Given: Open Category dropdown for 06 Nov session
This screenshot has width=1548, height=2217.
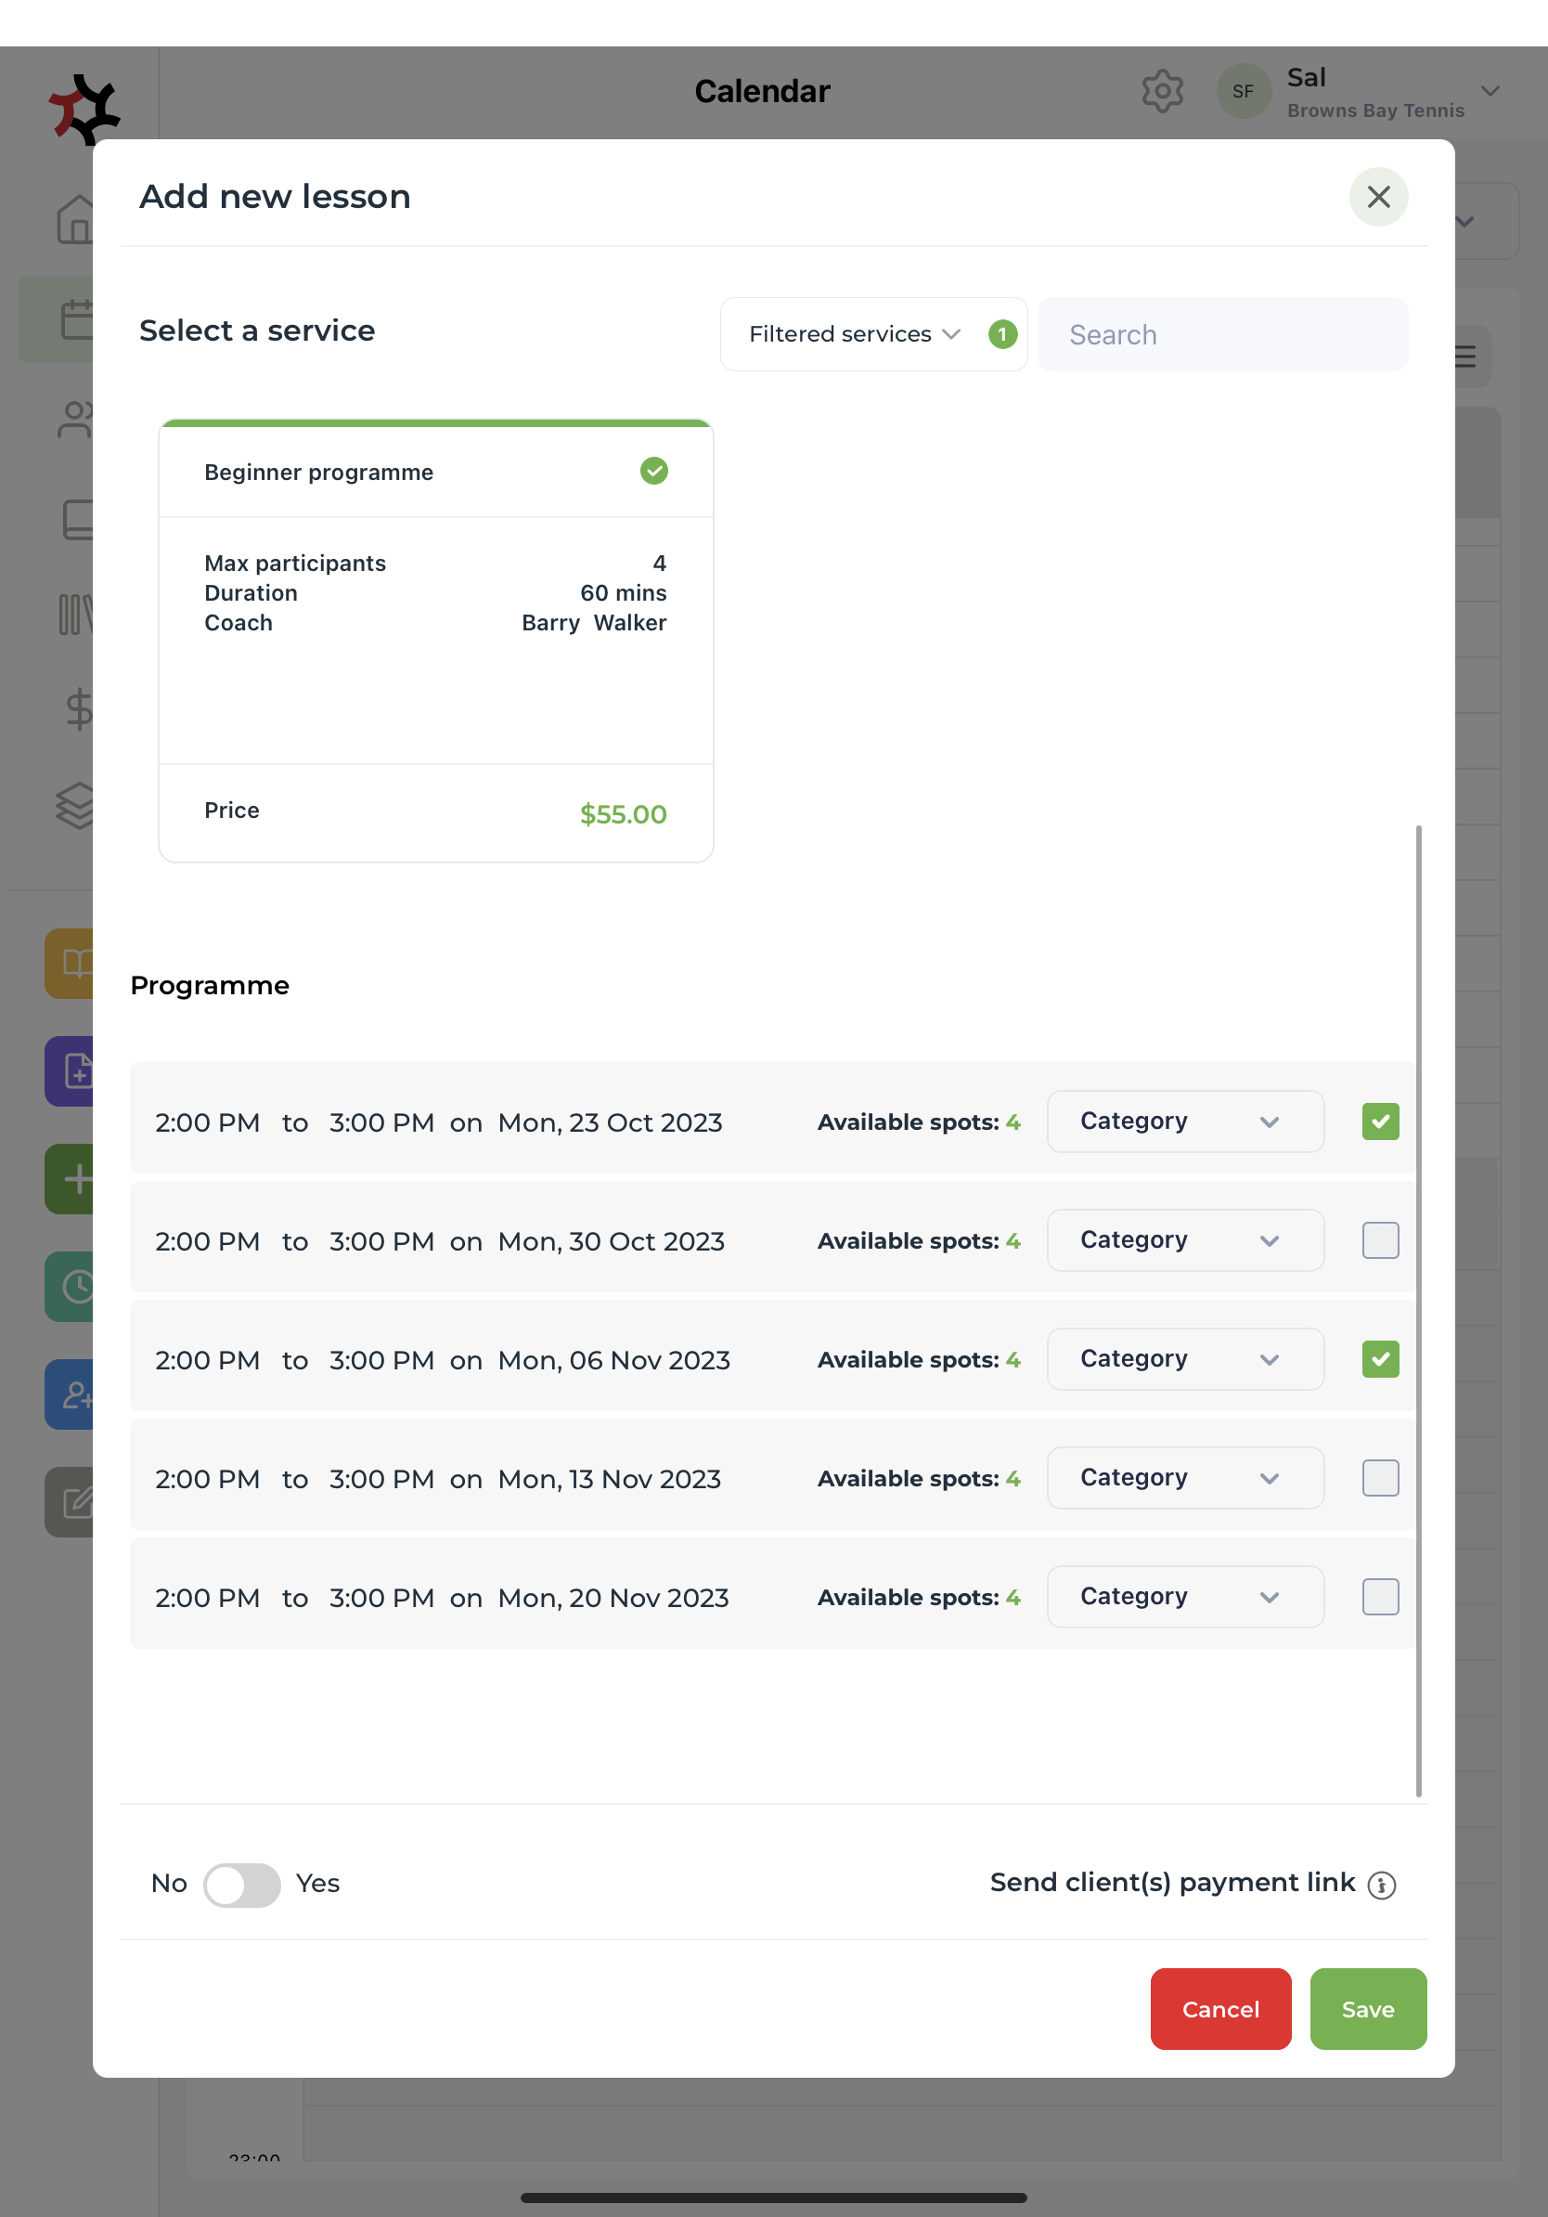Looking at the screenshot, I should click(x=1184, y=1358).
